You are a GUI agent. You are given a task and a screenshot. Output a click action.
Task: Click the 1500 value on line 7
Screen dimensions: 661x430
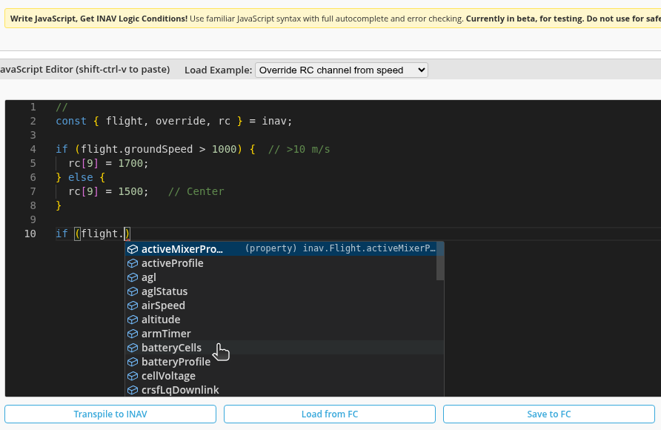point(130,191)
